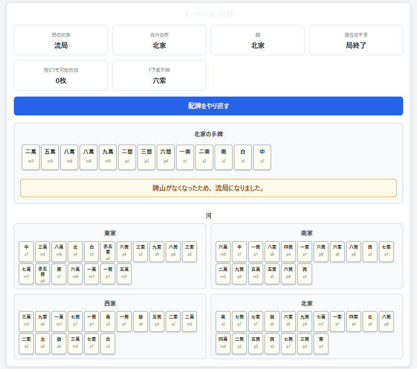Viewport: 417px width, 369px height.
Task: Click the 八萬 tile in 東家's river
Action: tap(59, 252)
